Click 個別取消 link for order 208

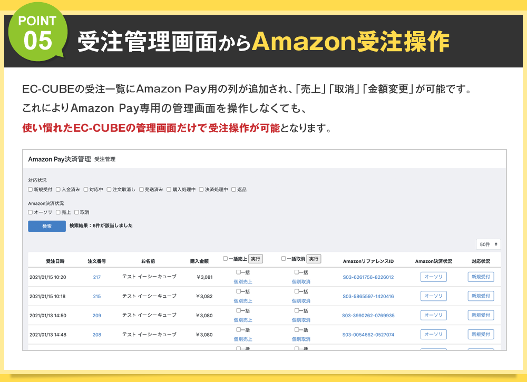301,339
